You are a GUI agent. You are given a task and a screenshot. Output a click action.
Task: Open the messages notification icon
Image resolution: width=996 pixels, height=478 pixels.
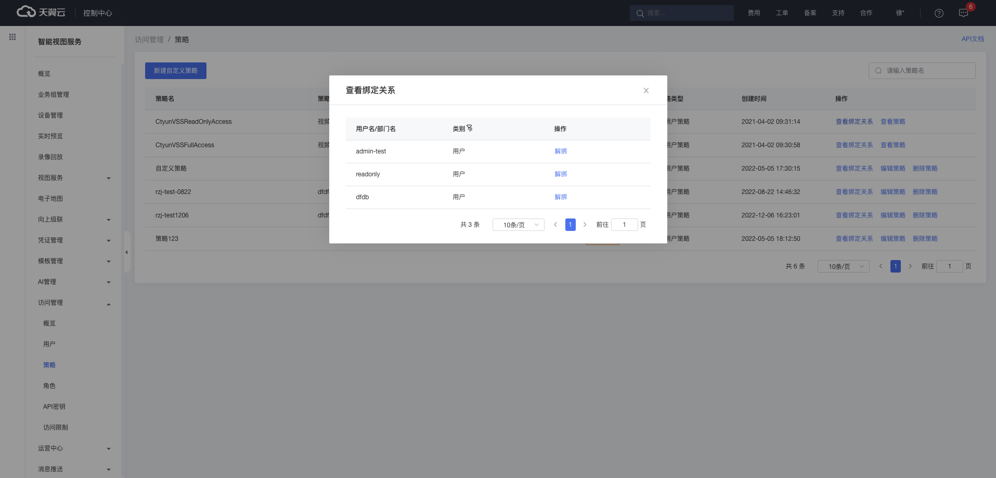(x=963, y=13)
